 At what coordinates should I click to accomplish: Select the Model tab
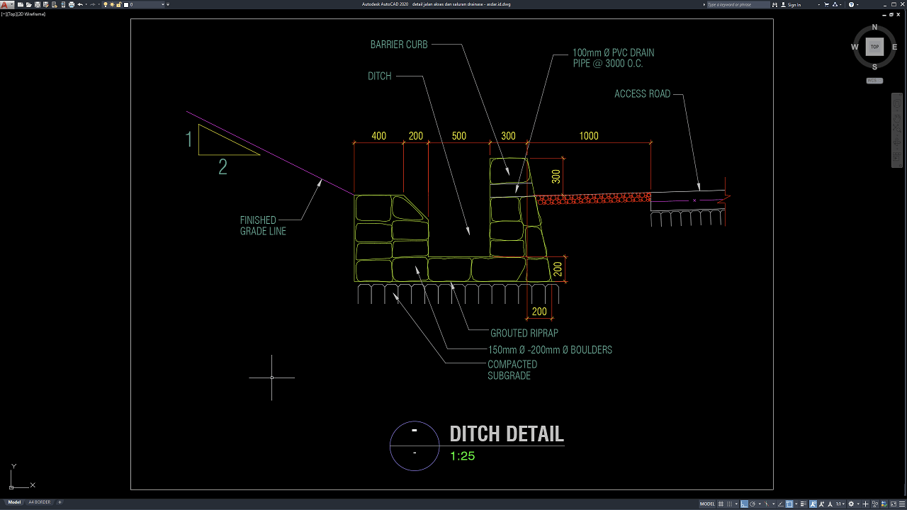pos(14,502)
